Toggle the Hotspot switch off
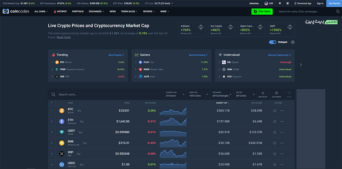The height and width of the screenshot is (169, 342). pos(272,42)
